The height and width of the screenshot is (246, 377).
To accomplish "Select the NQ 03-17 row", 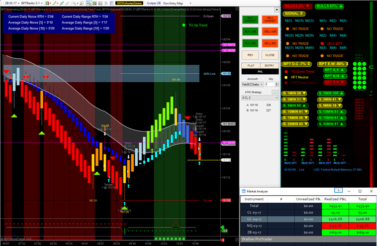I will point(308,226).
